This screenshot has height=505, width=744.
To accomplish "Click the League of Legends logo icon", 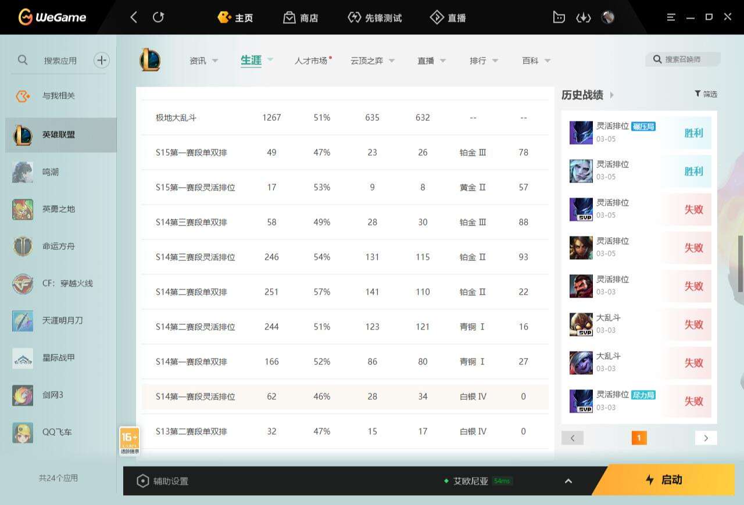I will [150, 60].
